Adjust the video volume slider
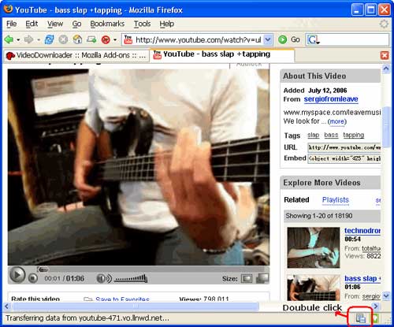The image size is (394, 327). [x=131, y=278]
